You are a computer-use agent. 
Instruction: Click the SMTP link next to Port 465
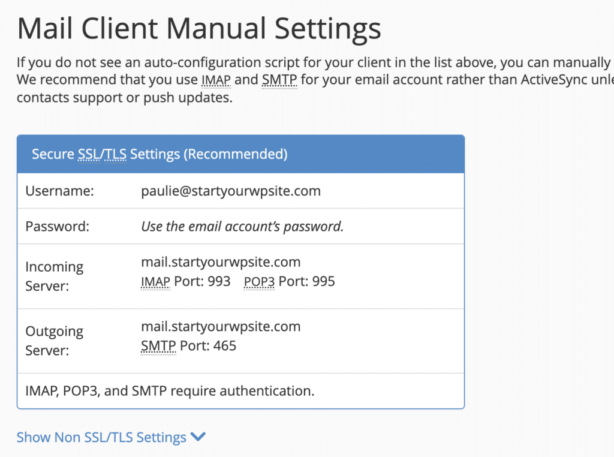pos(158,345)
